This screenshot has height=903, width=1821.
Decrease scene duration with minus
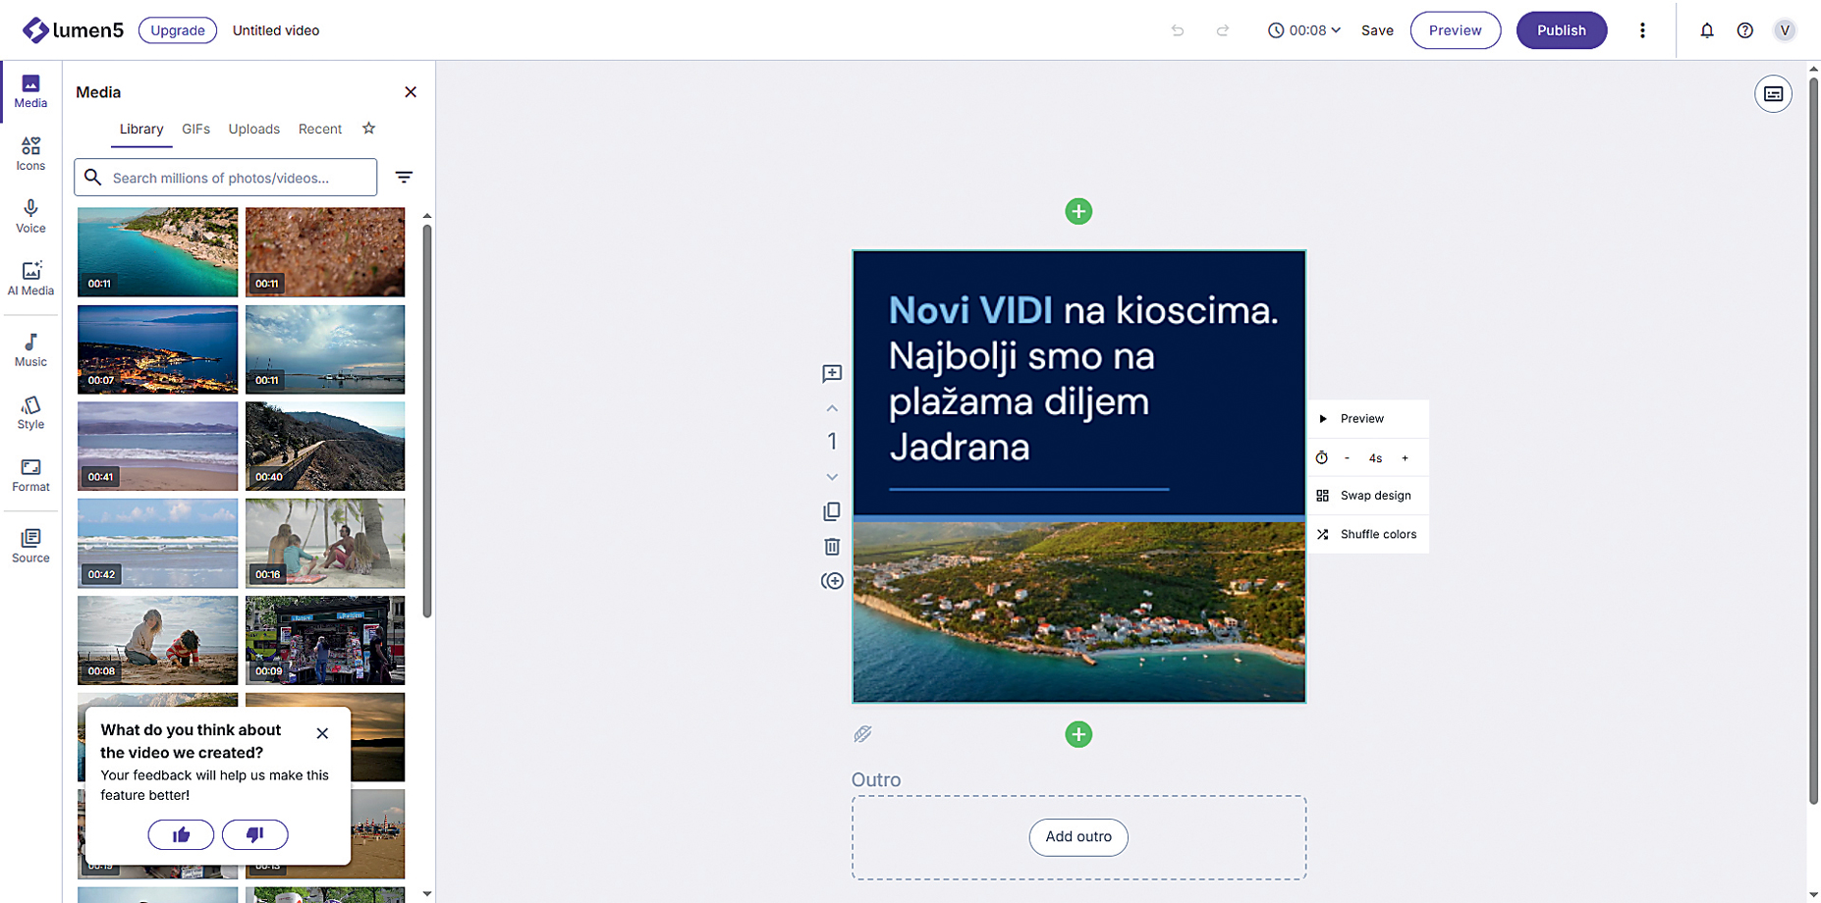(1347, 458)
